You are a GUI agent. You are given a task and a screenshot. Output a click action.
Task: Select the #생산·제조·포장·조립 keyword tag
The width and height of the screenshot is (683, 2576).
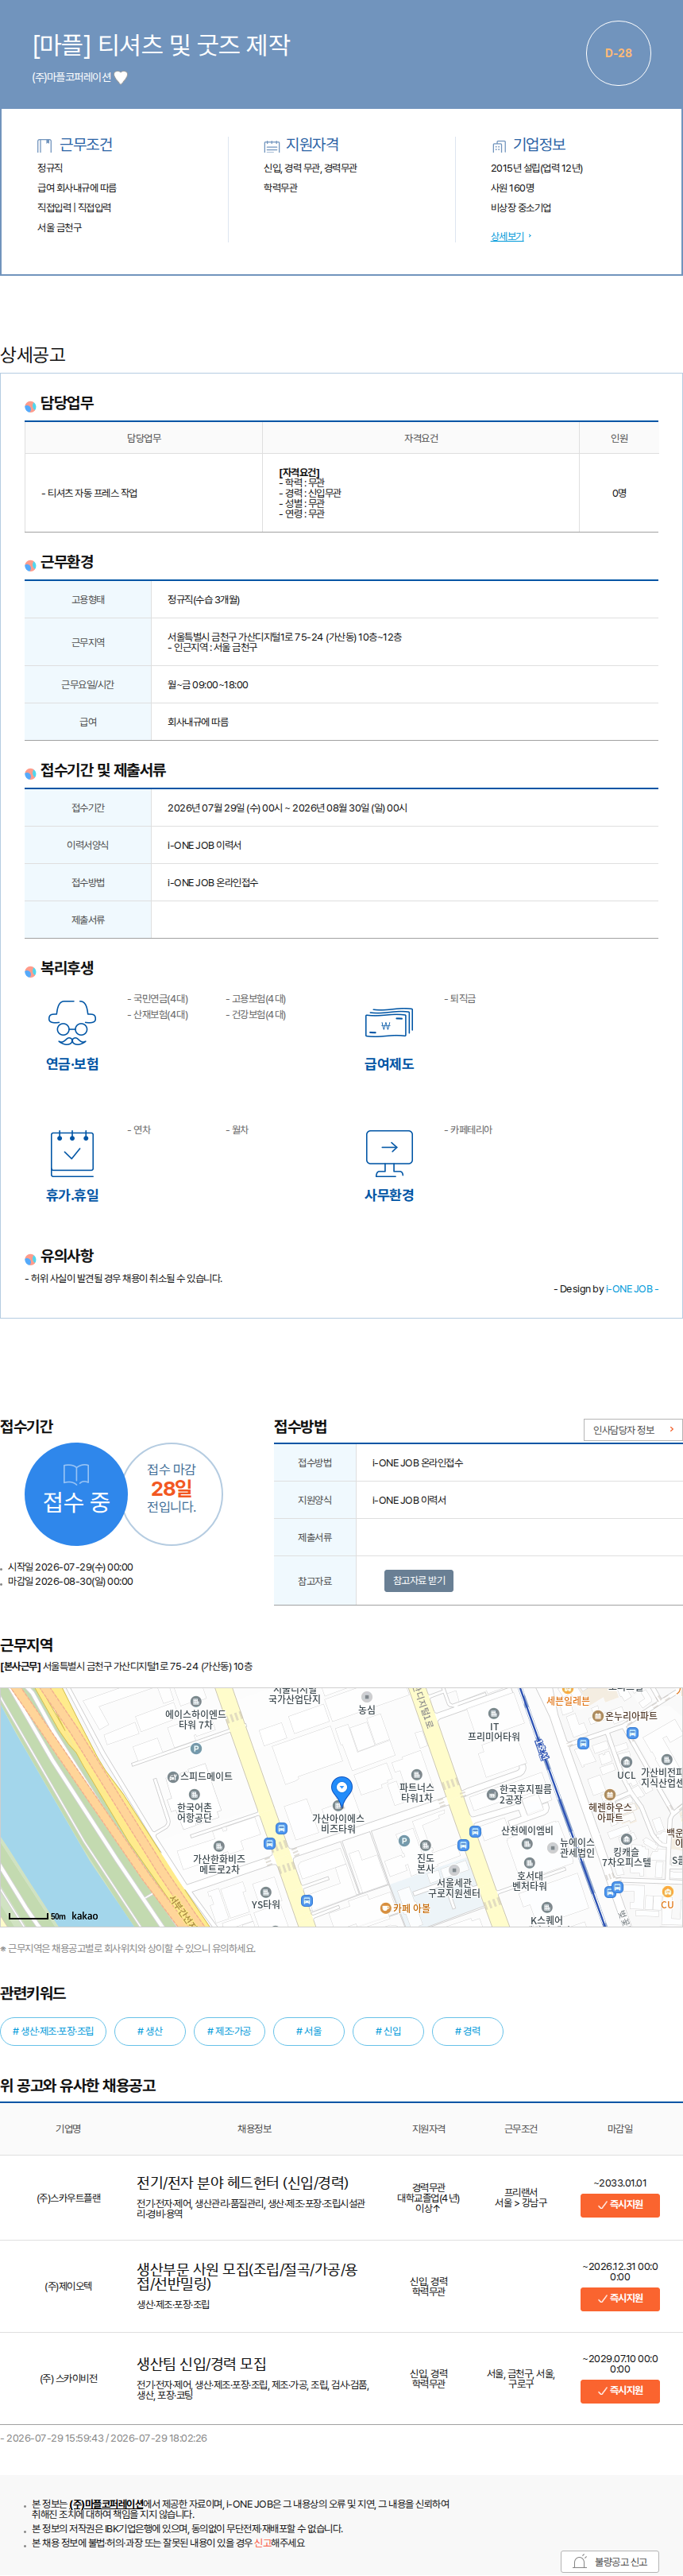coord(53,2031)
